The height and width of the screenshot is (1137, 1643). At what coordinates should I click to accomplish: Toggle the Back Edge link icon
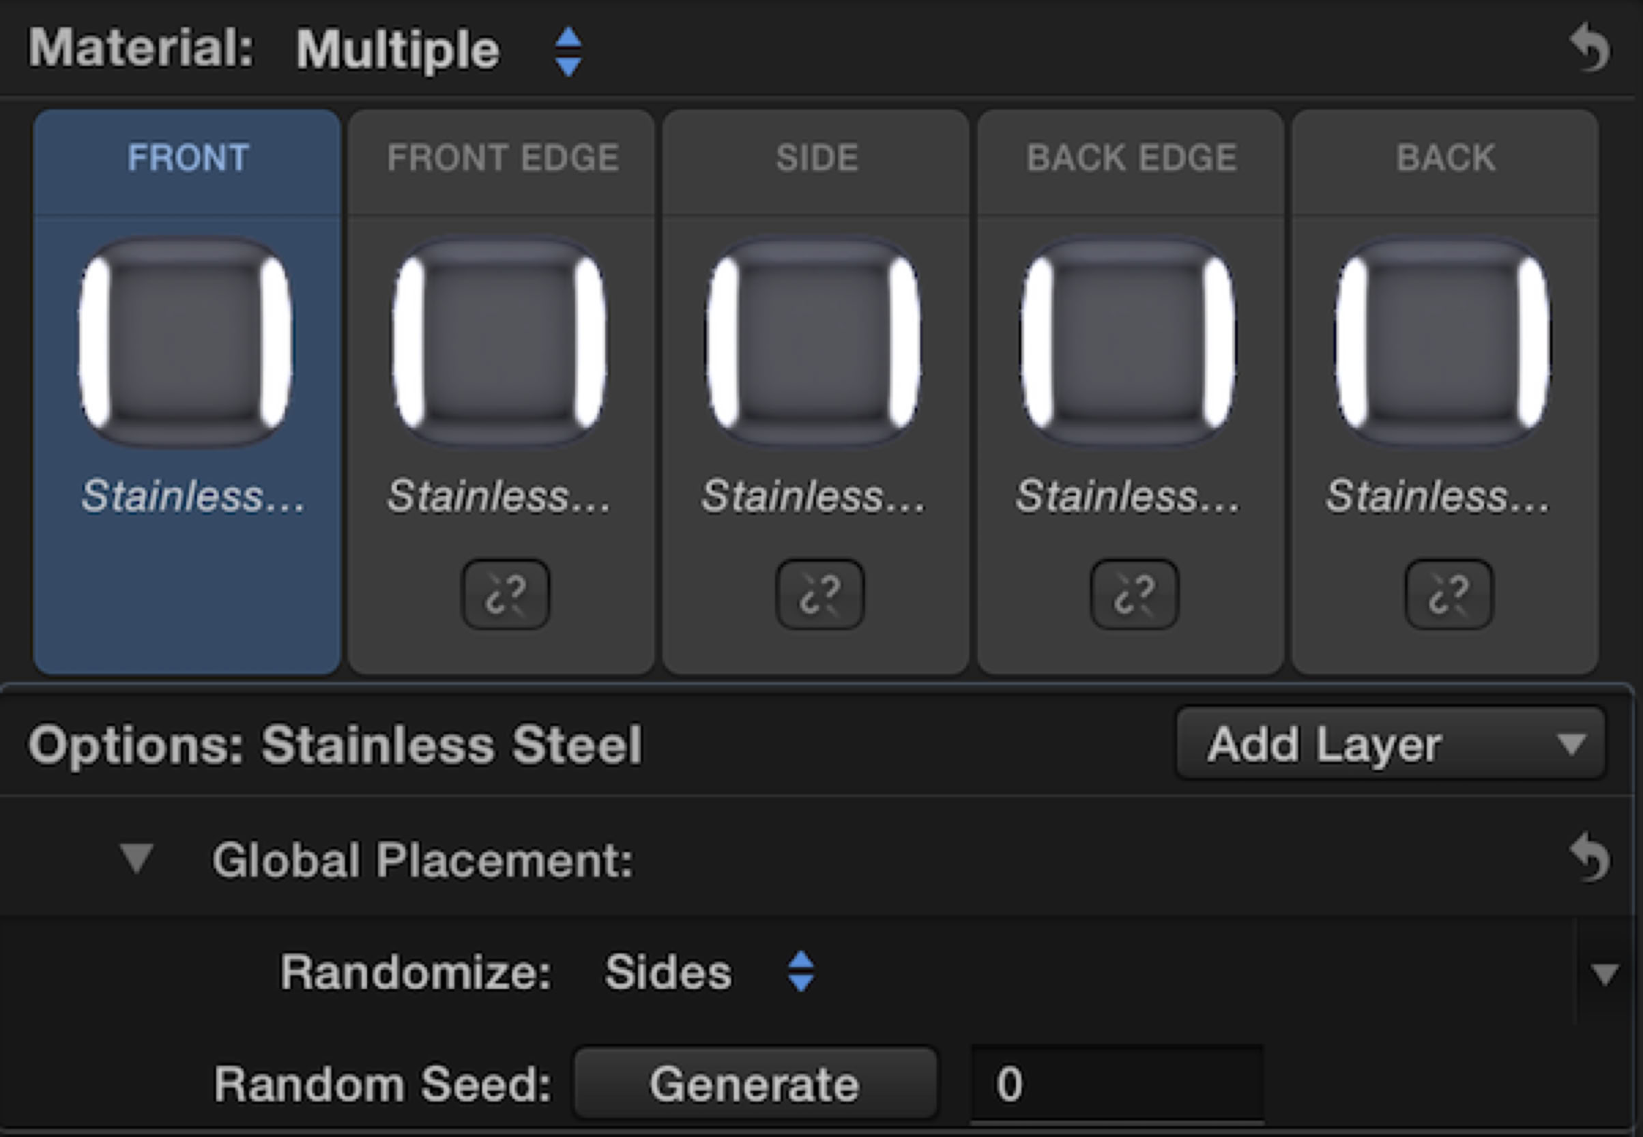click(x=1134, y=594)
